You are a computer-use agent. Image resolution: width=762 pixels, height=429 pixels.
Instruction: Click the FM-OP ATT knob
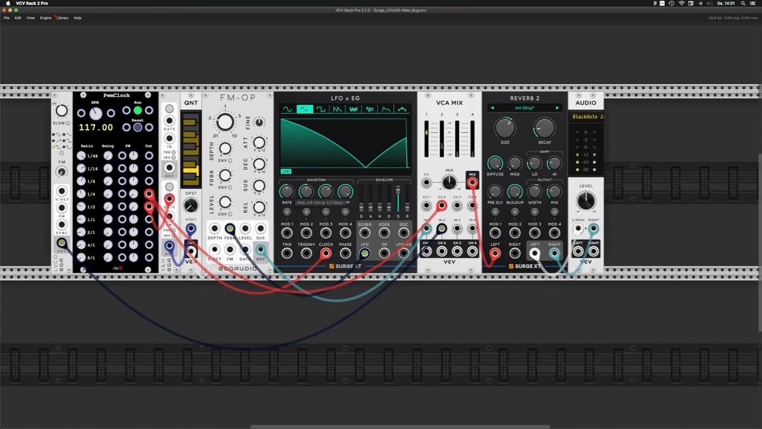point(259,142)
